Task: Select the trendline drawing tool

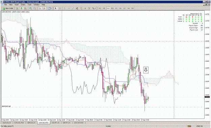Action: [x=73, y=8]
